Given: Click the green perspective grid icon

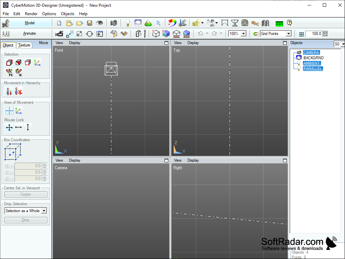Looking at the screenshot, I should (279, 23).
